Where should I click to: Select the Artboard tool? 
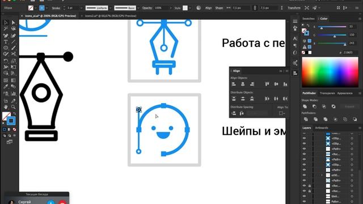(x=6, y=101)
